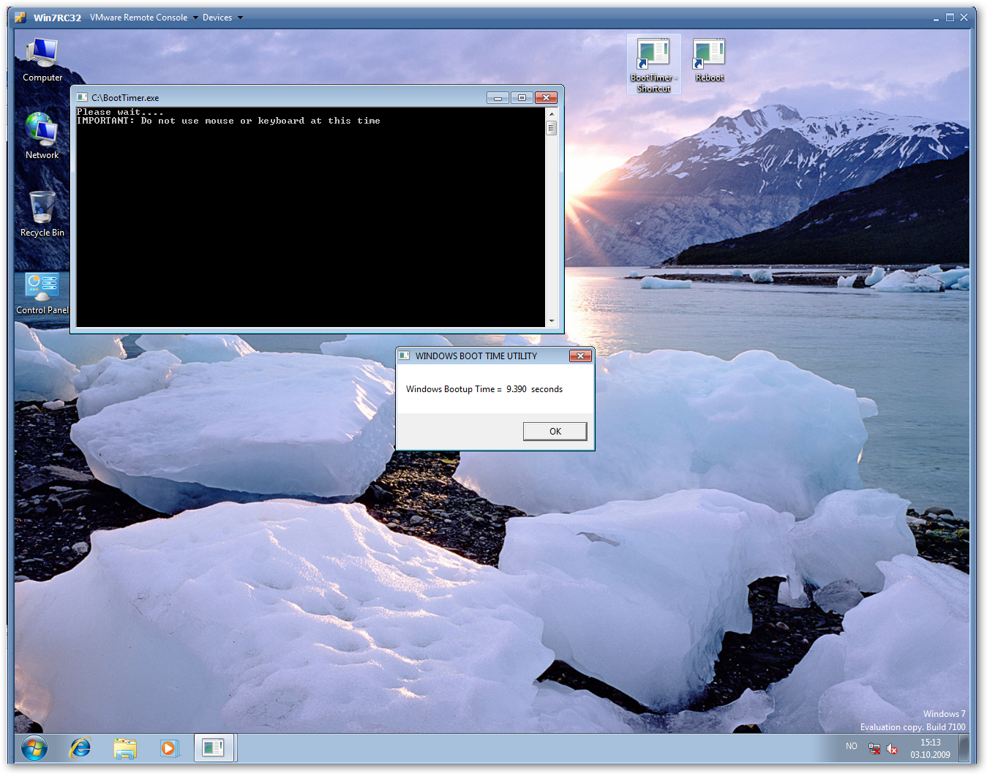Click the NO language indicator
Viewport: 987px width, 774px height.
pos(852,747)
